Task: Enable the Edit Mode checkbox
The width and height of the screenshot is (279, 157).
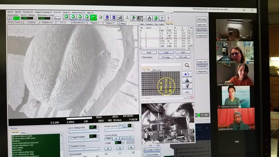Action: click(x=142, y=57)
